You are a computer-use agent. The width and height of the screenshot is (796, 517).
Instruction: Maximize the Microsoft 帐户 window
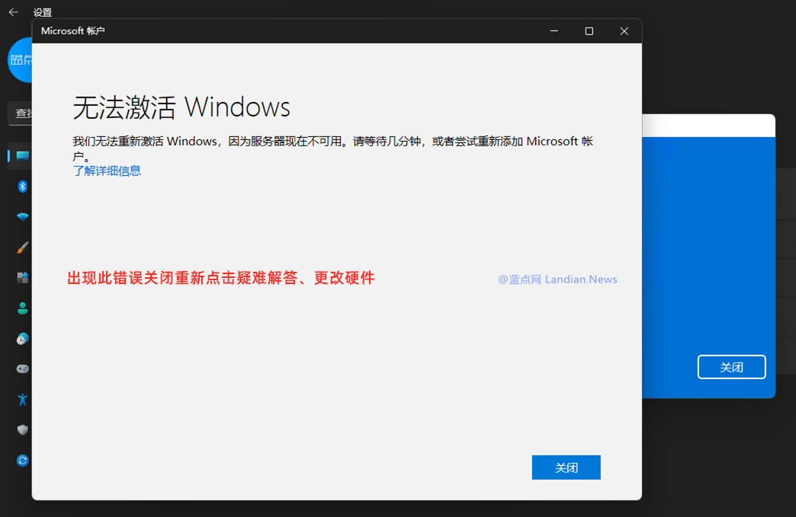tap(589, 31)
